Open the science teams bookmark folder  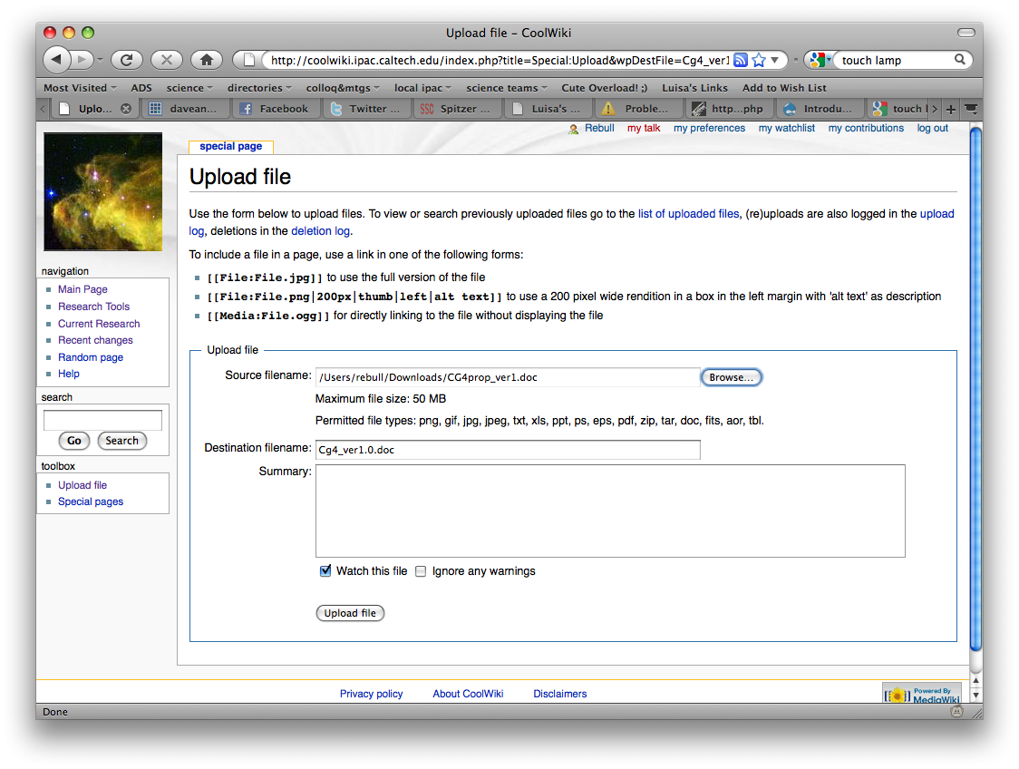pos(507,88)
